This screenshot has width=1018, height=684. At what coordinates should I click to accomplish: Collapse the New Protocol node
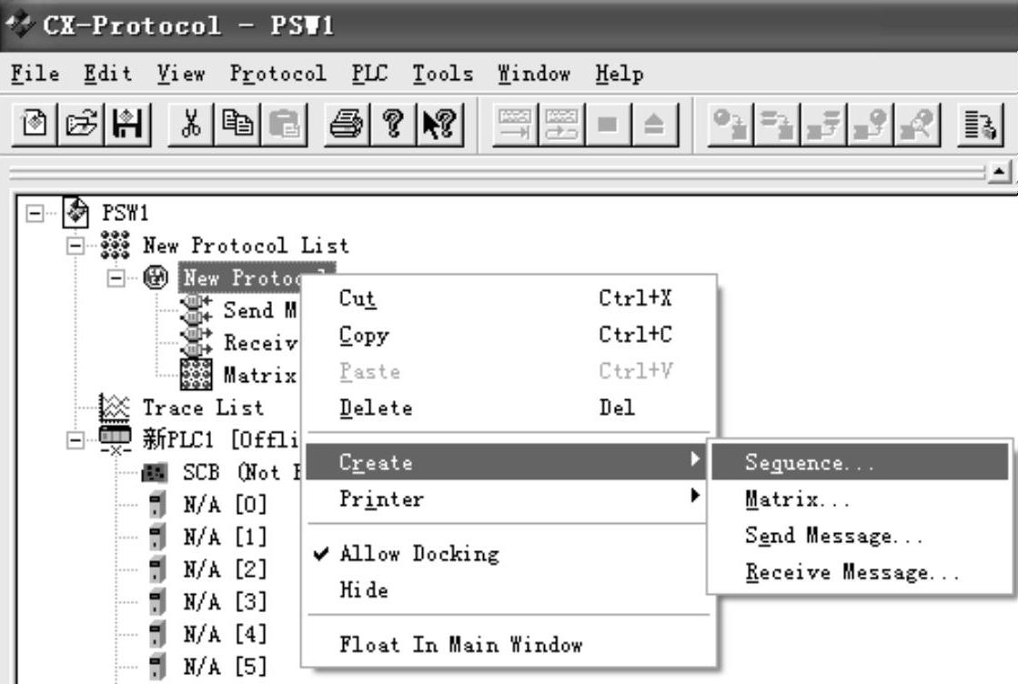click(x=116, y=277)
